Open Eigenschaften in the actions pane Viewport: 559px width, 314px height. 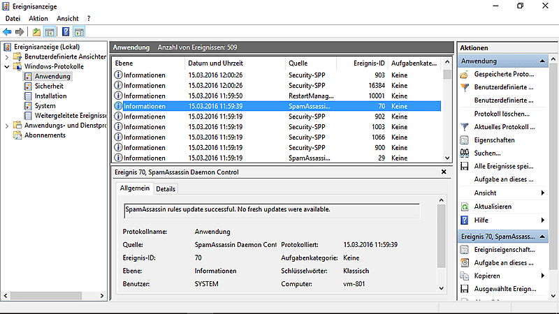tap(493, 140)
